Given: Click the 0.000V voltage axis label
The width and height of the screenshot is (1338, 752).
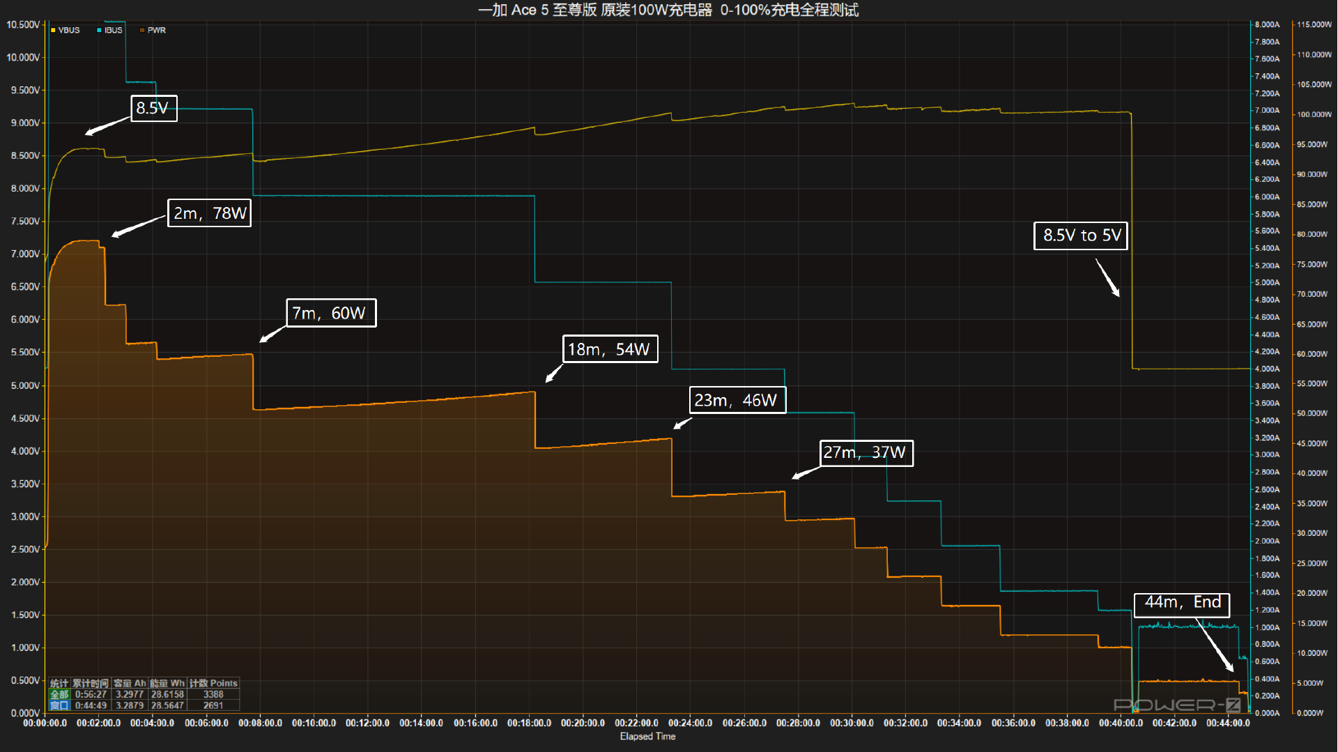Looking at the screenshot, I should click(x=25, y=713).
